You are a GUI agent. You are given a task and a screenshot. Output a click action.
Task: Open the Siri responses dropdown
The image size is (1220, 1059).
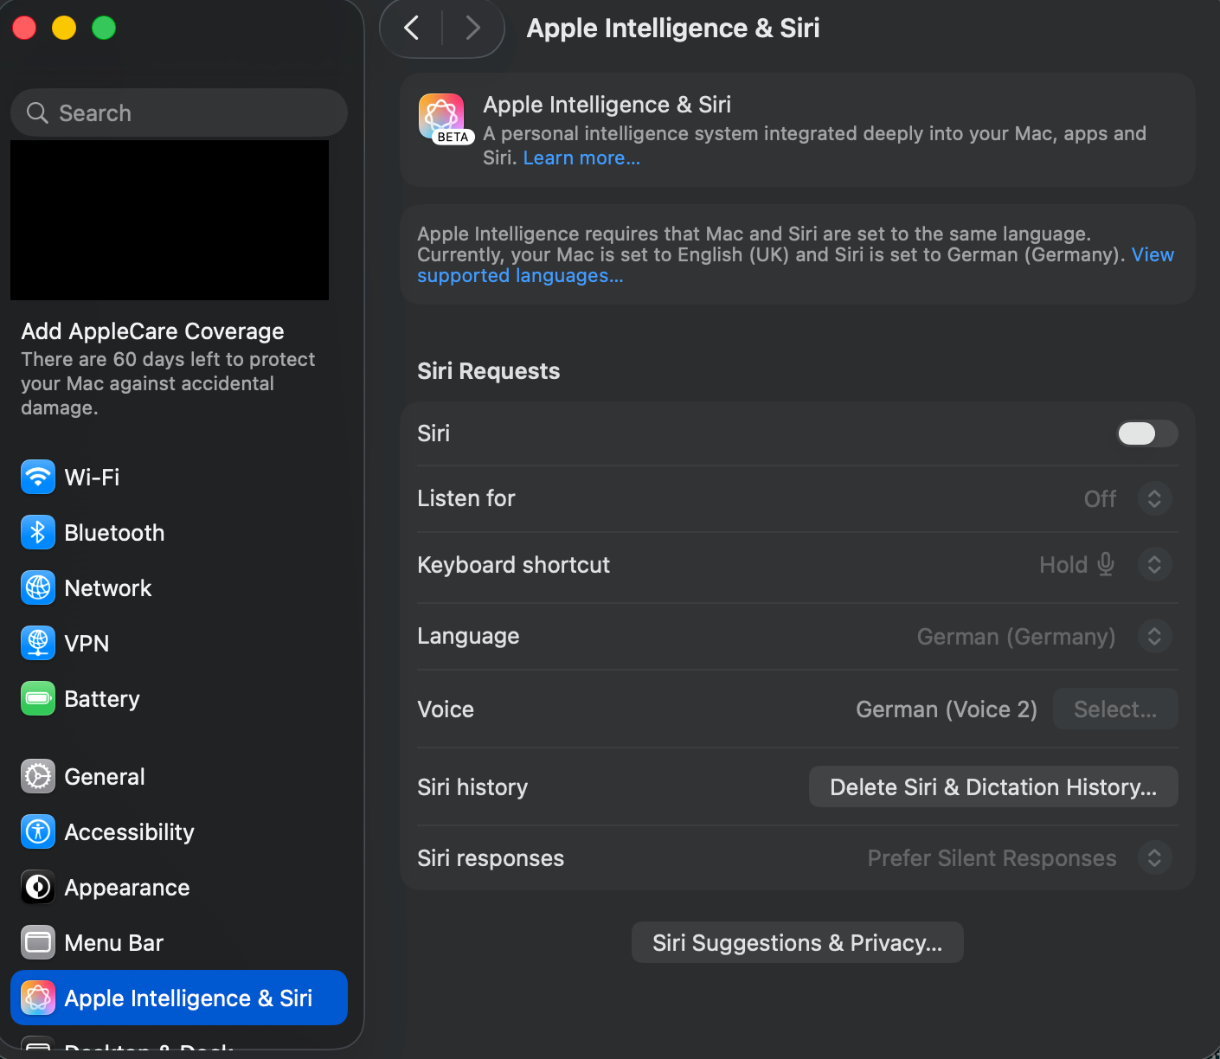(1154, 857)
